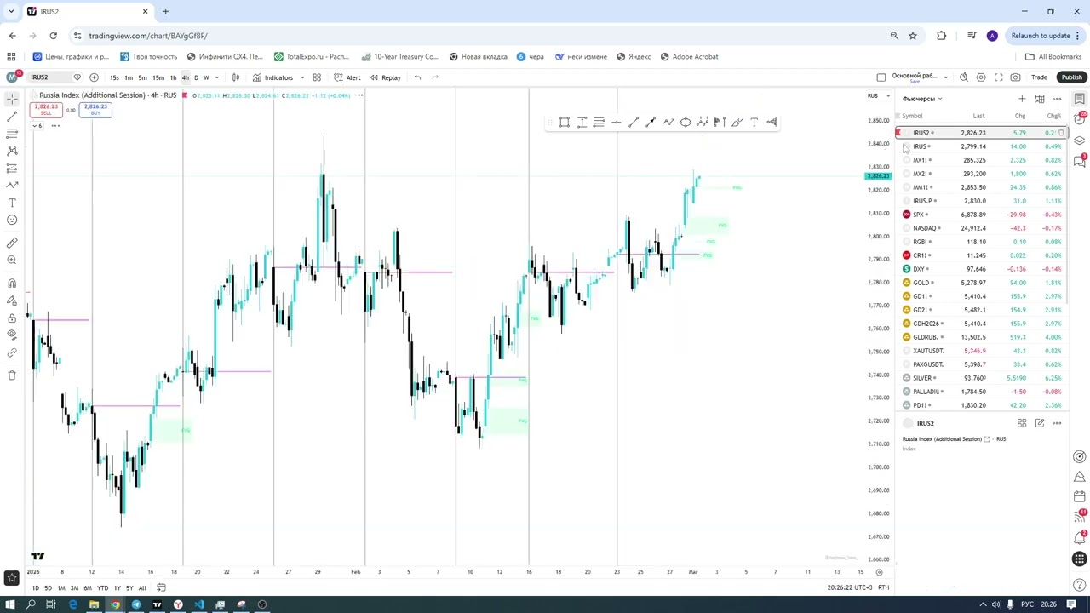Select the crosshair cursor tool
Image resolution: width=1090 pixels, height=613 pixels.
[x=12, y=99]
